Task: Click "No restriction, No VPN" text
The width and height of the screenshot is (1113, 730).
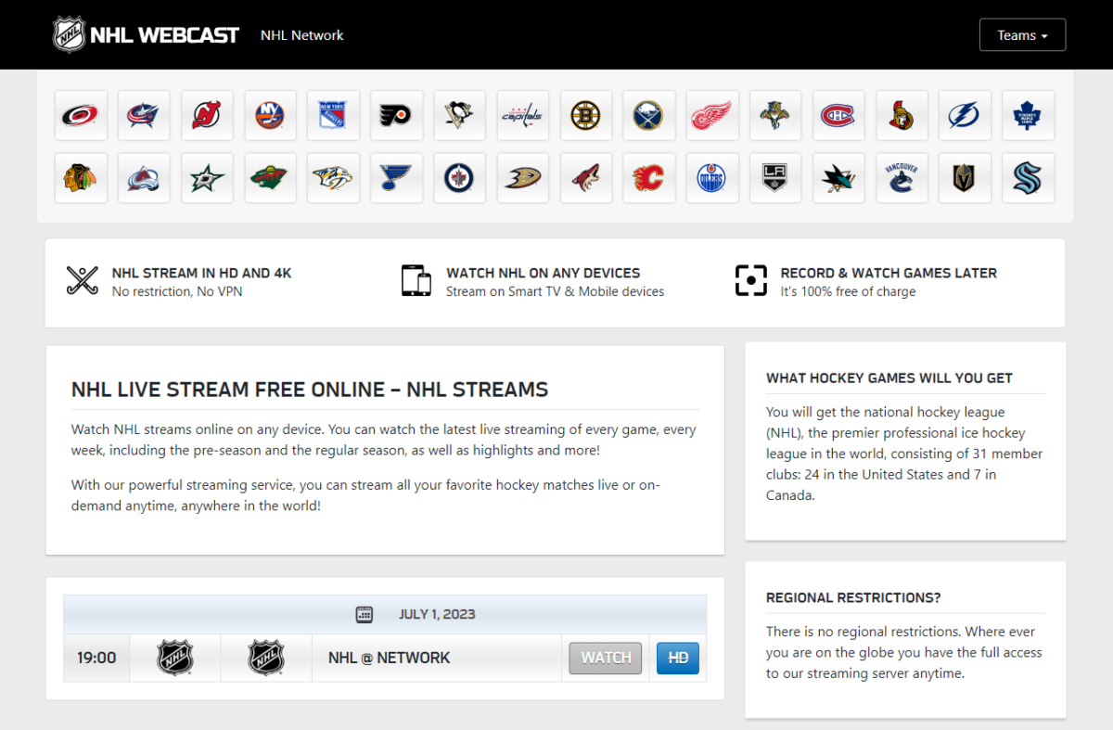Action: (x=178, y=291)
